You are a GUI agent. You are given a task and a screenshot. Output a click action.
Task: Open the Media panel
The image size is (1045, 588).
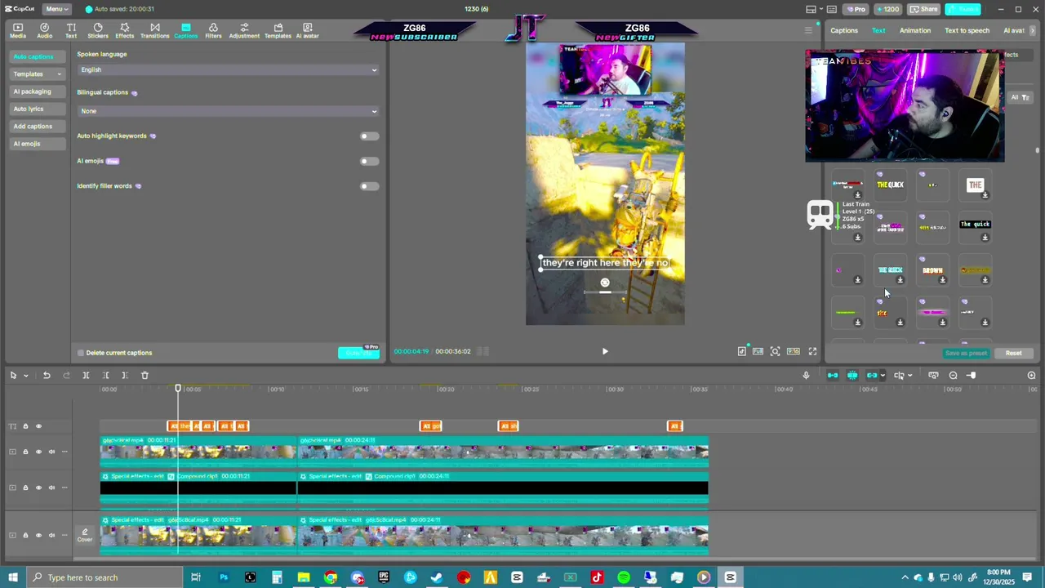pyautogui.click(x=18, y=31)
